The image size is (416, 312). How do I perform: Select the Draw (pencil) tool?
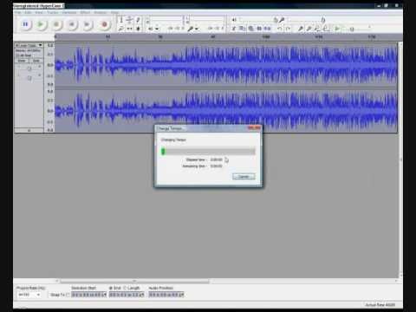tap(138, 20)
